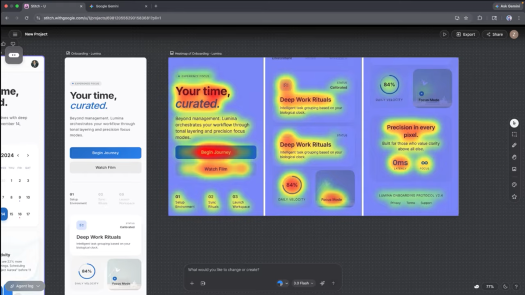525x295 pixels.
Task: Click the send arrow in prompt box
Action: pyautogui.click(x=333, y=283)
